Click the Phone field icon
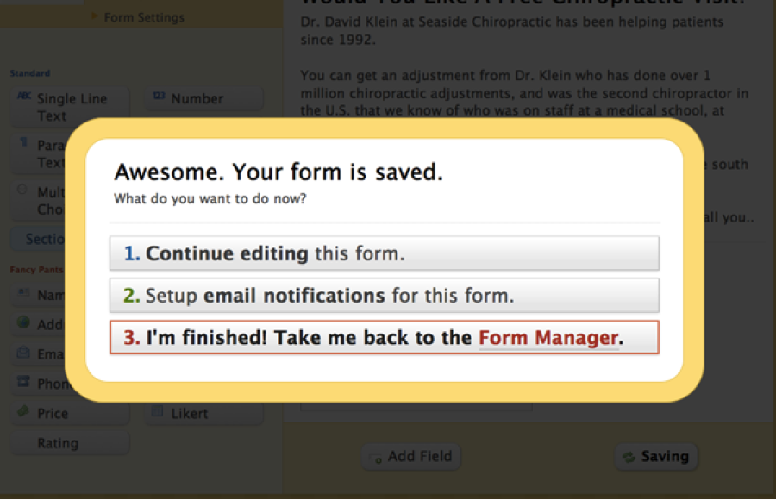Viewport: 776px width, 500px height. [24, 383]
